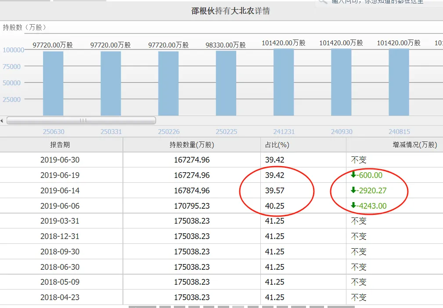The width and height of the screenshot is (443, 308).
Task: Click 41.25 in the 2018-09-30 row
Action: [x=274, y=251]
